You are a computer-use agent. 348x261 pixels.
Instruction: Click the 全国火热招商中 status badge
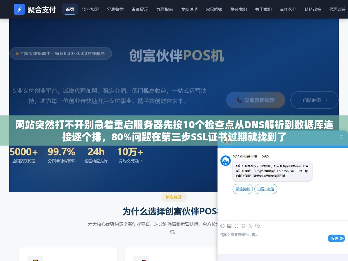(61, 54)
